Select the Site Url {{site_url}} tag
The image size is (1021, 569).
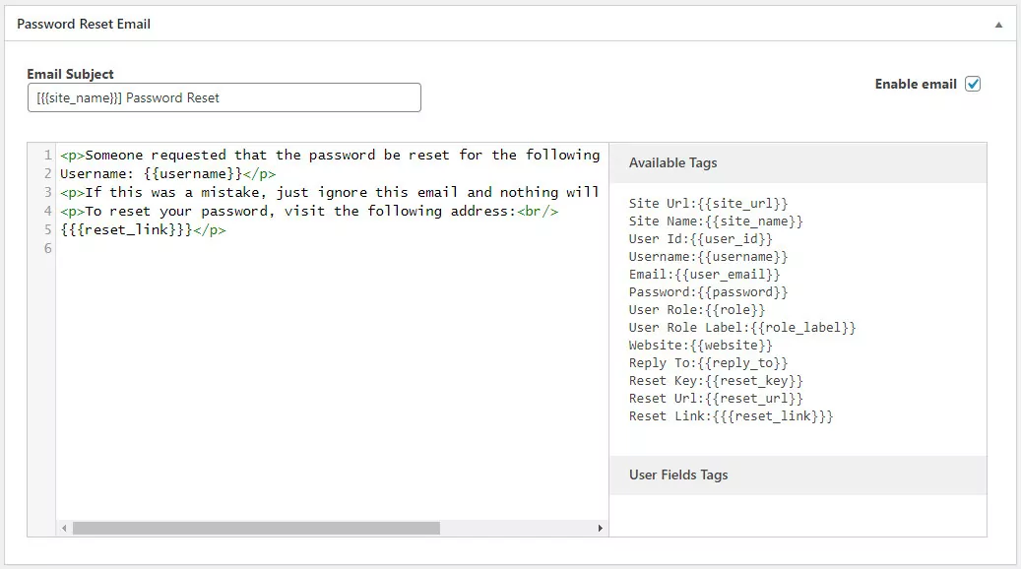pyautogui.click(x=708, y=203)
